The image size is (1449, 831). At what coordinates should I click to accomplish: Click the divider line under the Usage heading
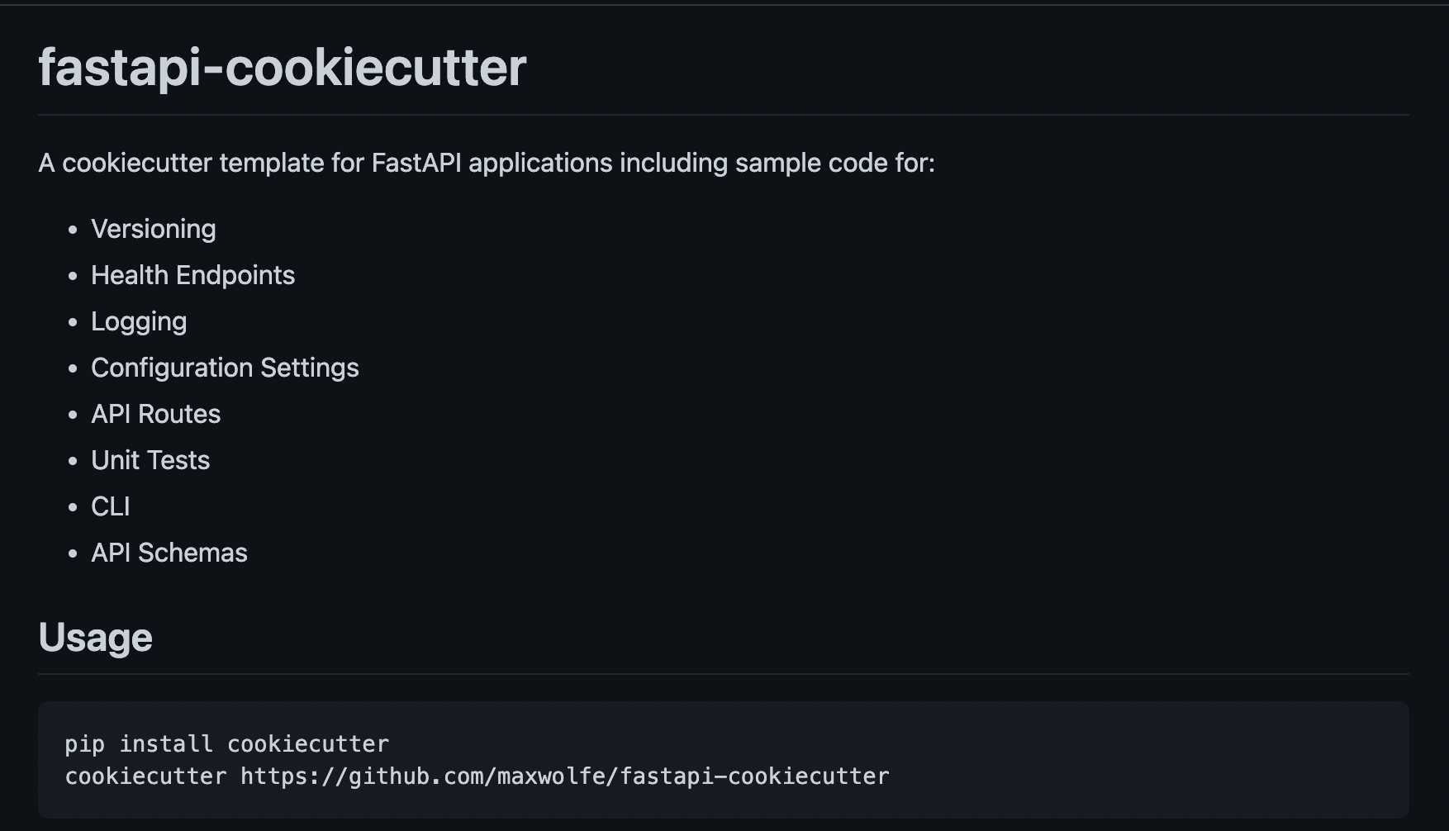[x=724, y=674]
